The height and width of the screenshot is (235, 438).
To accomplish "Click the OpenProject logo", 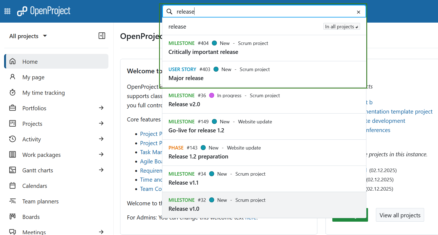I will point(44,11).
